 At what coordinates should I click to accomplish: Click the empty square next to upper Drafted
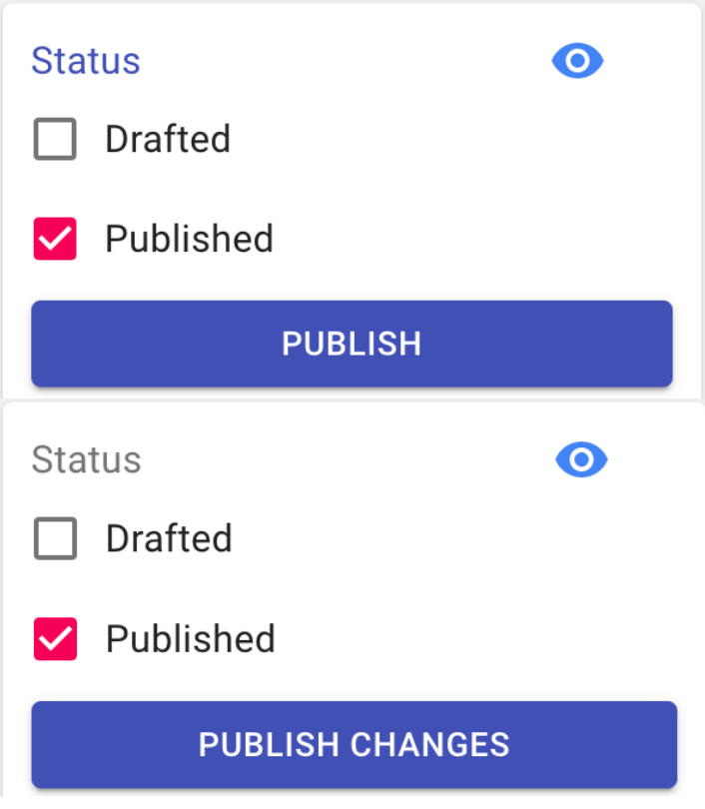55,139
